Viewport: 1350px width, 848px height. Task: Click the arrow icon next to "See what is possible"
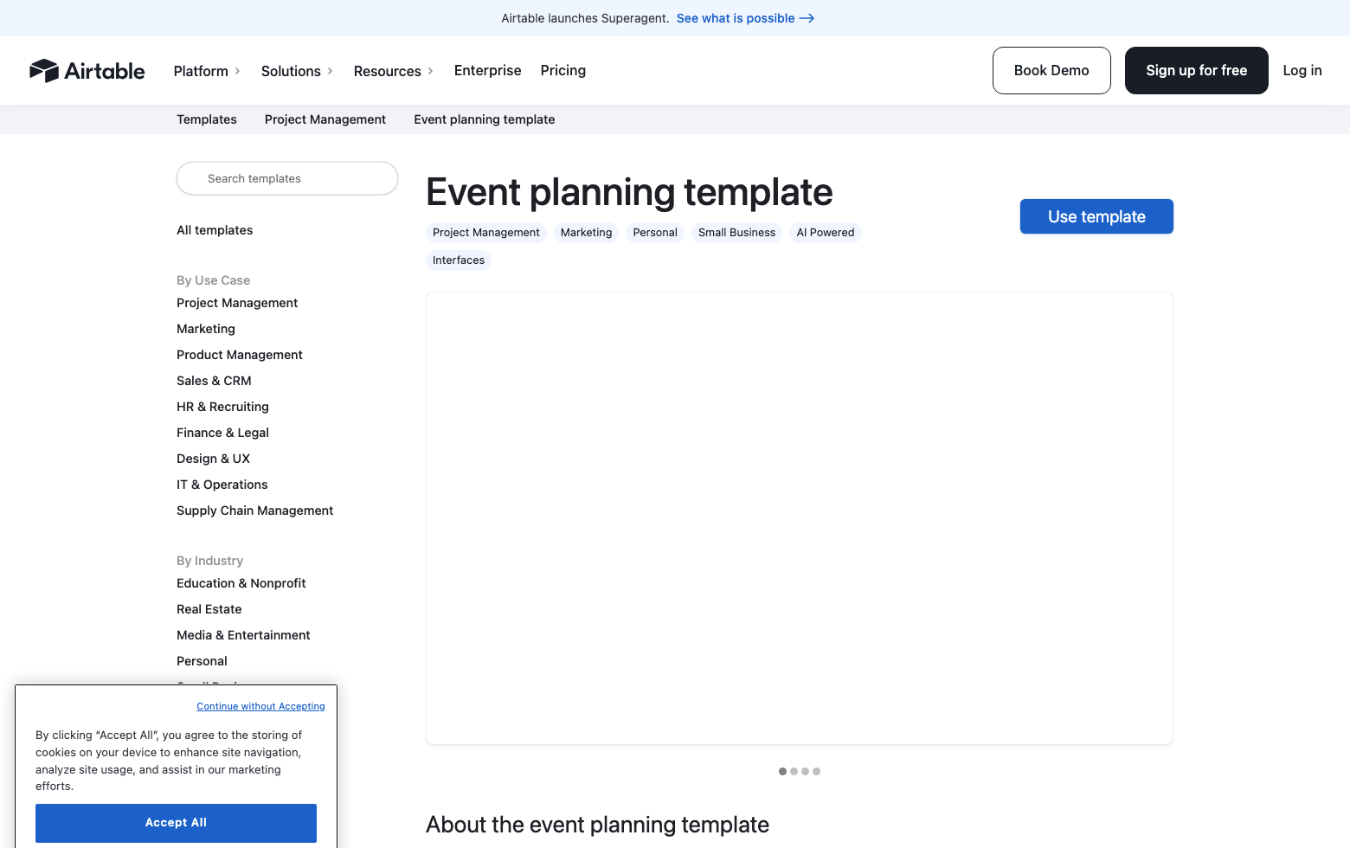pyautogui.click(x=807, y=18)
